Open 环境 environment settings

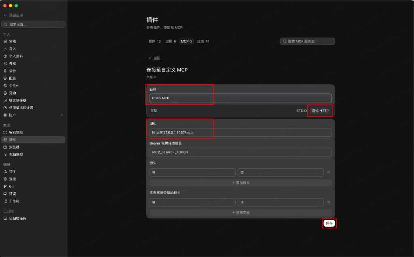[33, 194]
